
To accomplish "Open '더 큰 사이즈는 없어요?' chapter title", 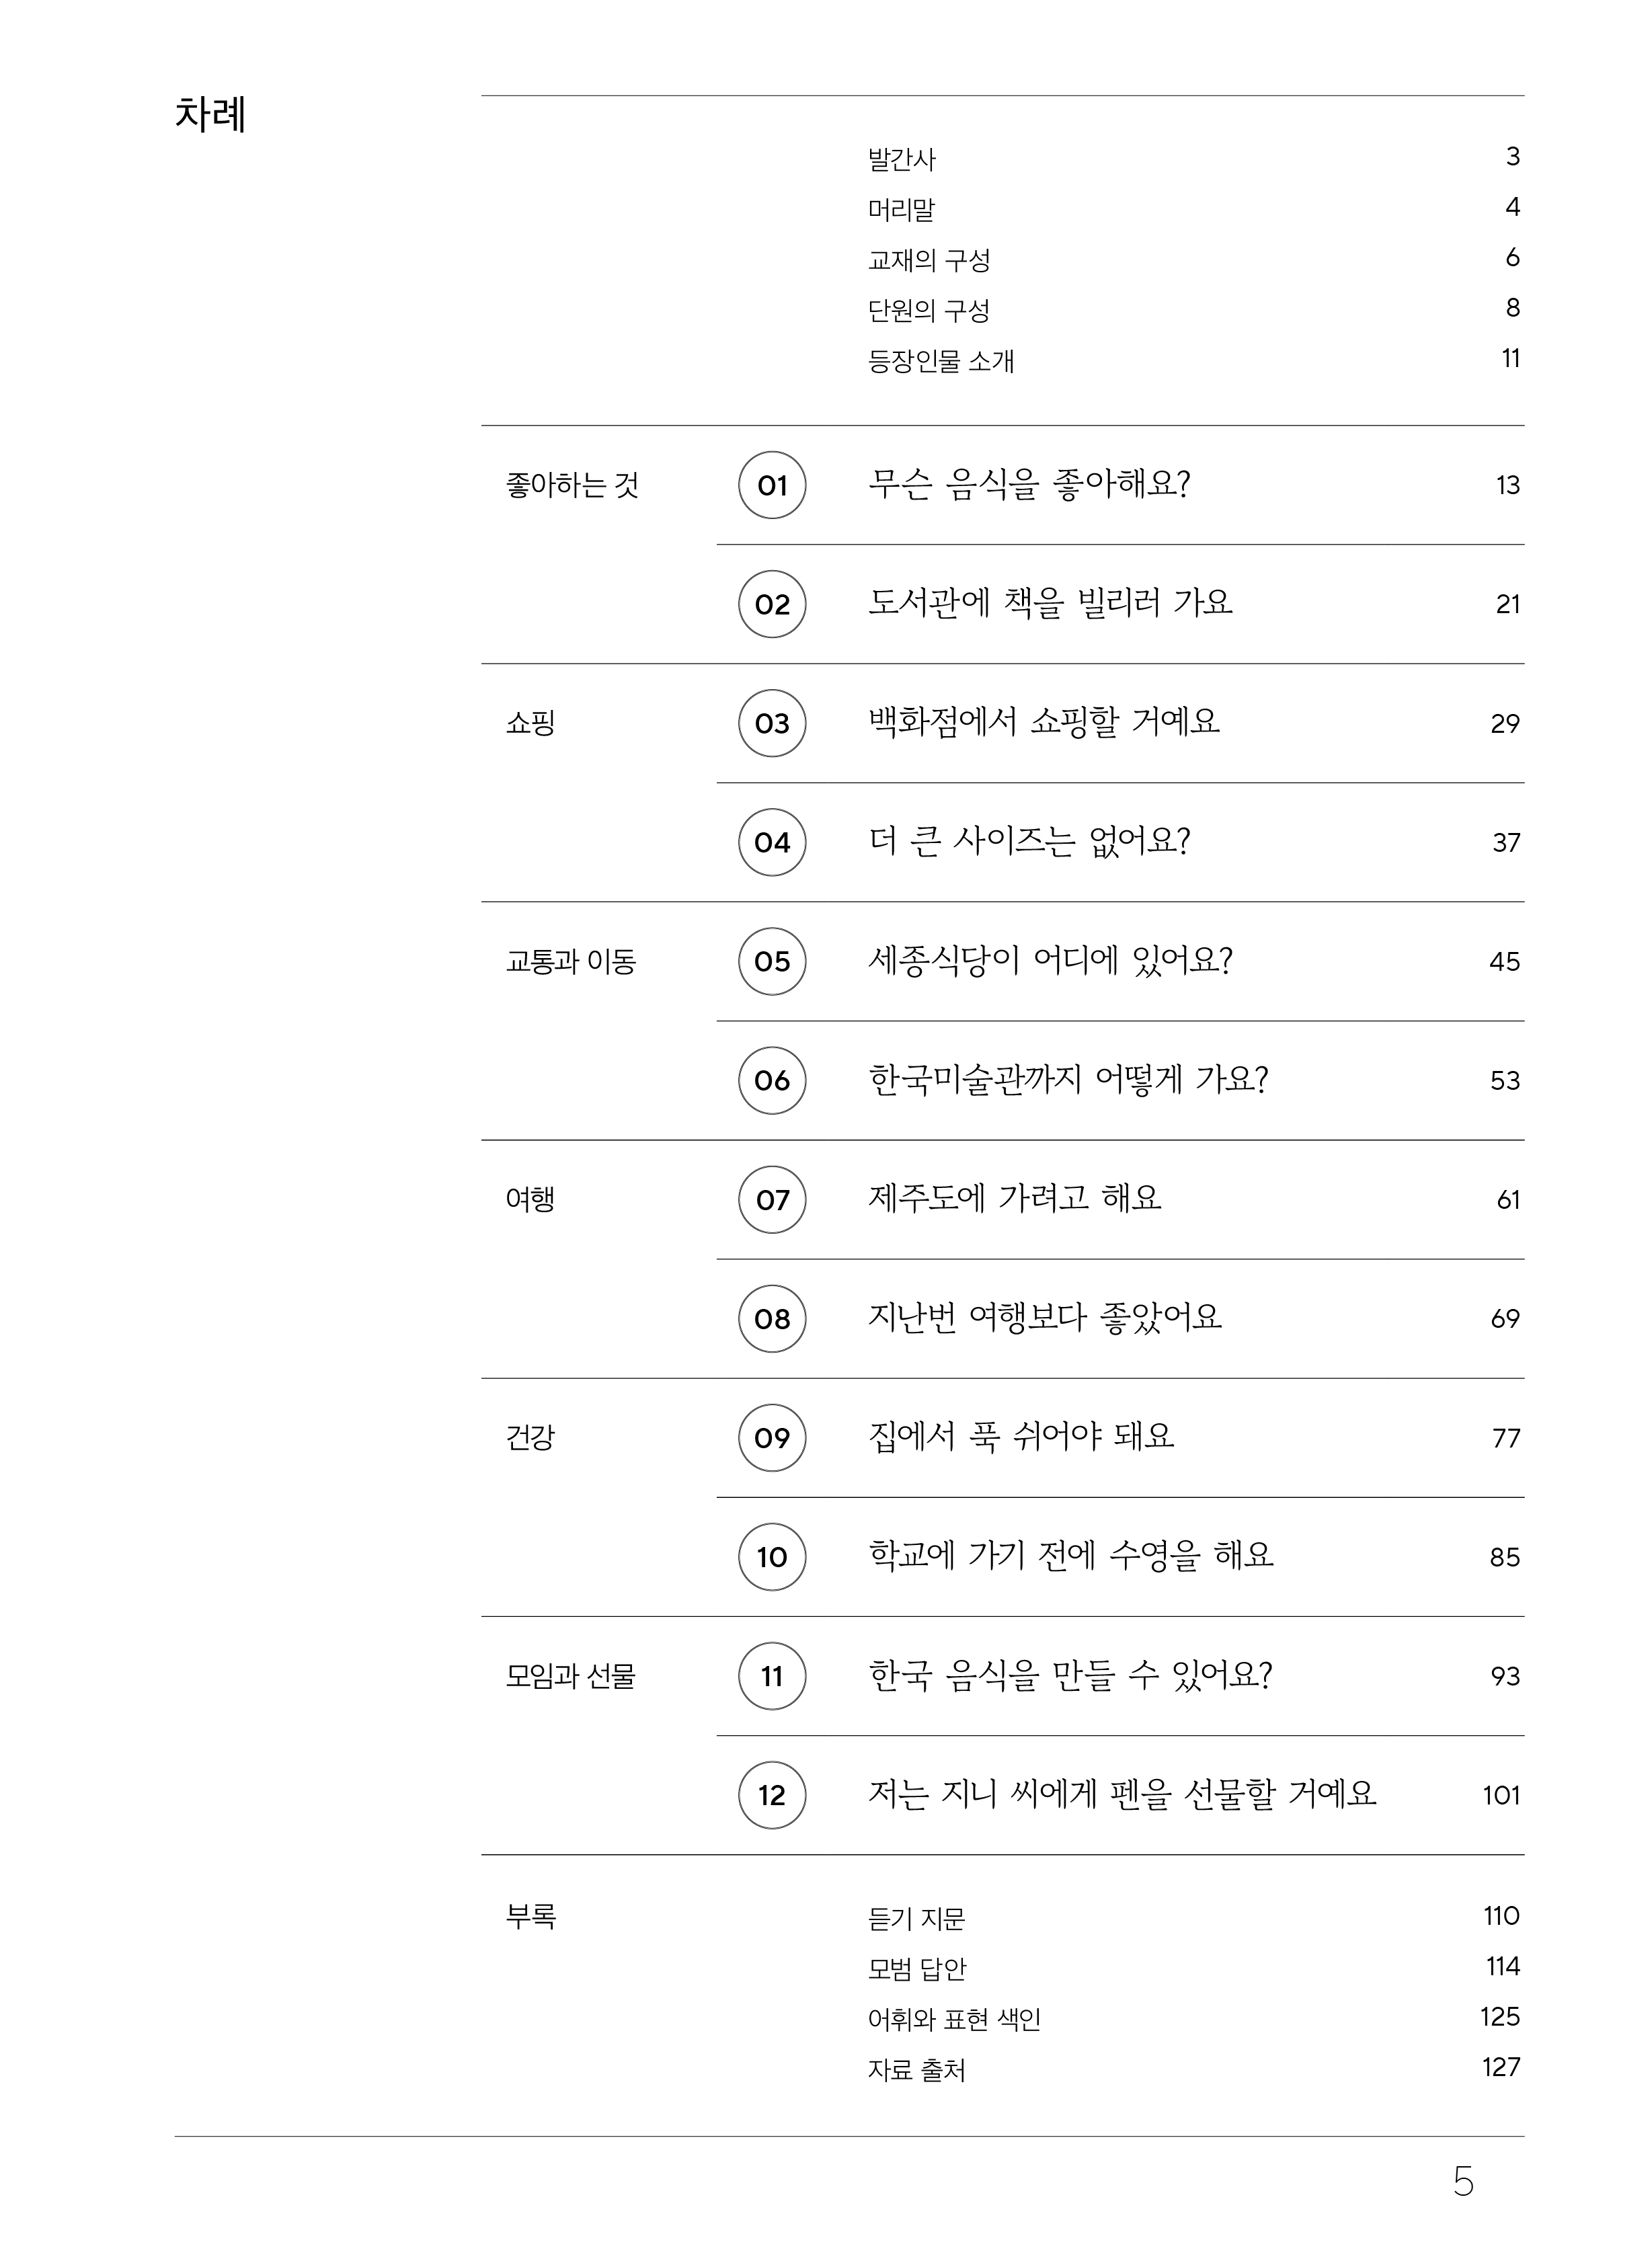I will click(x=1029, y=841).
